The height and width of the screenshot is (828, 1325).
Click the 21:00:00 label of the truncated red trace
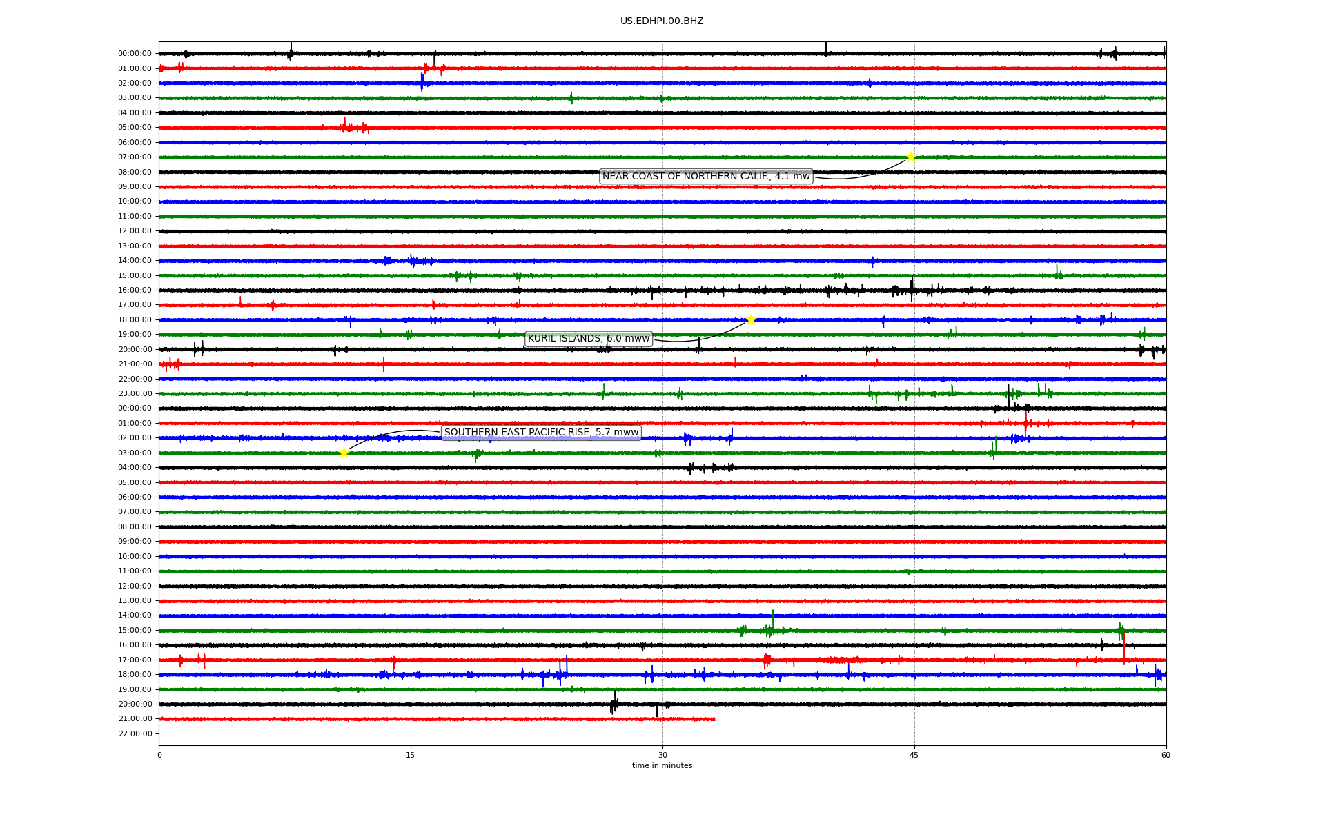pyautogui.click(x=135, y=719)
